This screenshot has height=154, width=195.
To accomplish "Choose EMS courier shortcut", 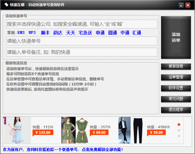I will (x=21, y=32).
